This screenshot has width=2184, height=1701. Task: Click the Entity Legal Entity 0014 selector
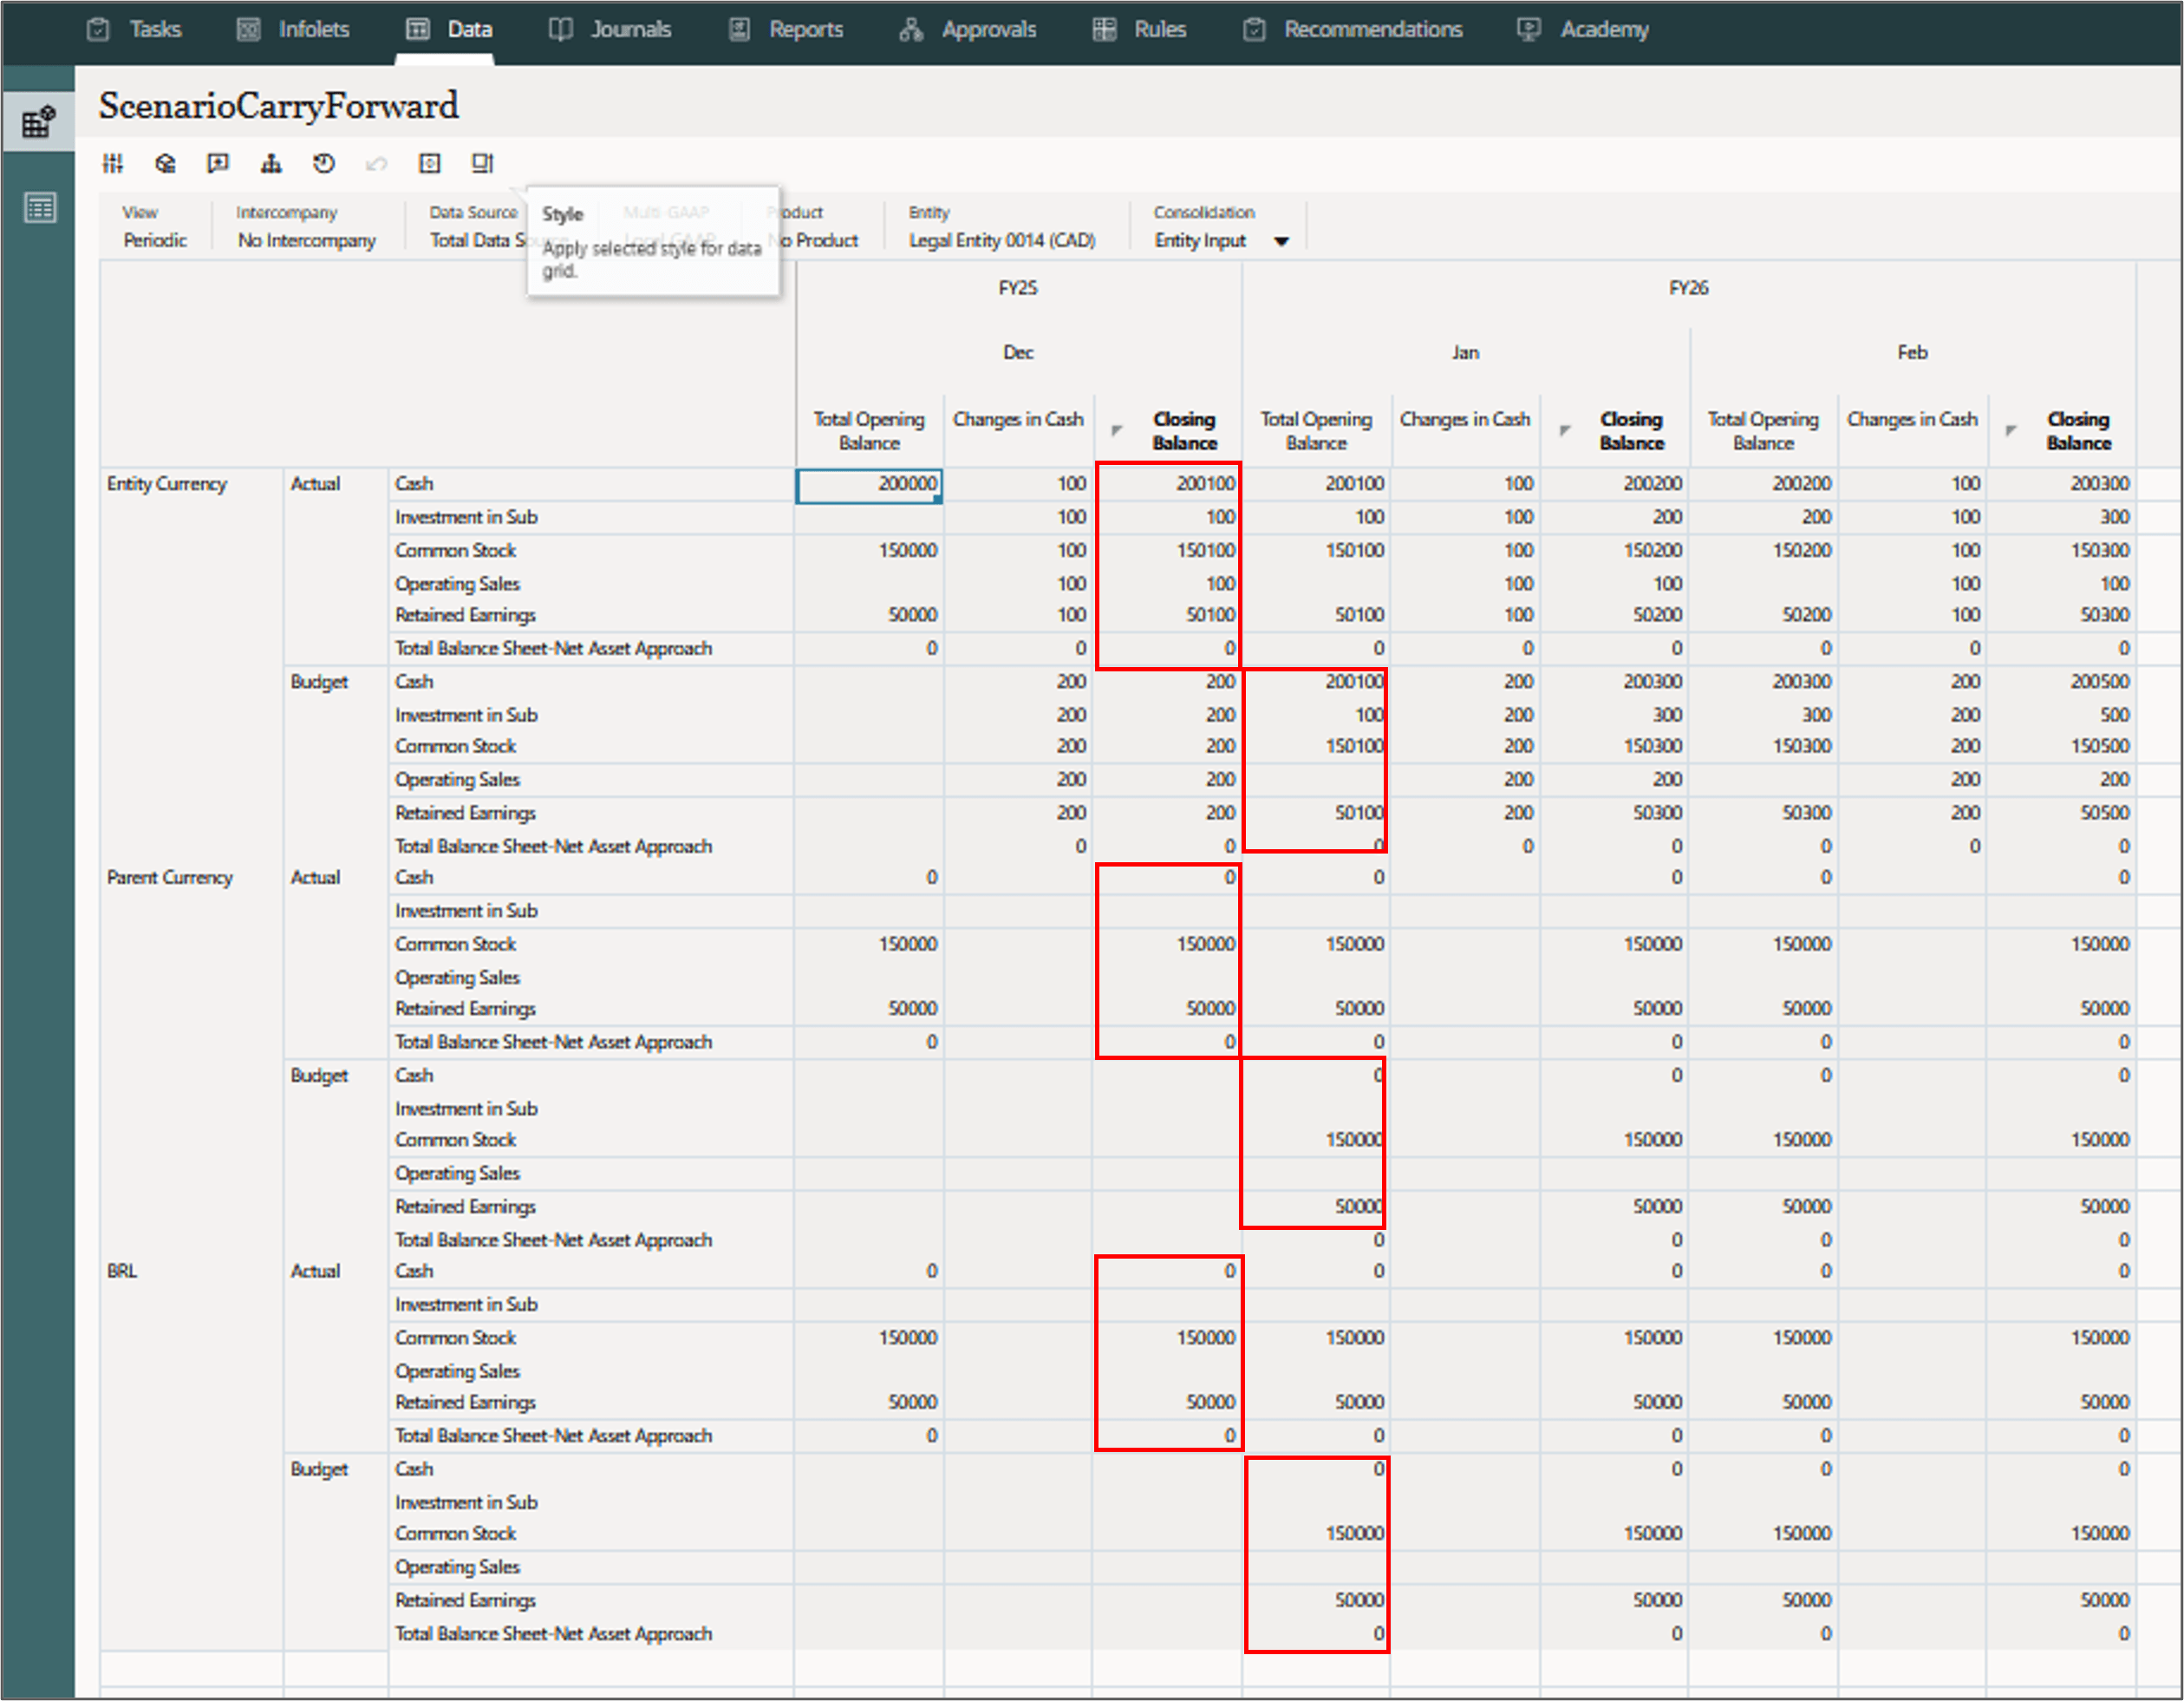tap(1001, 240)
